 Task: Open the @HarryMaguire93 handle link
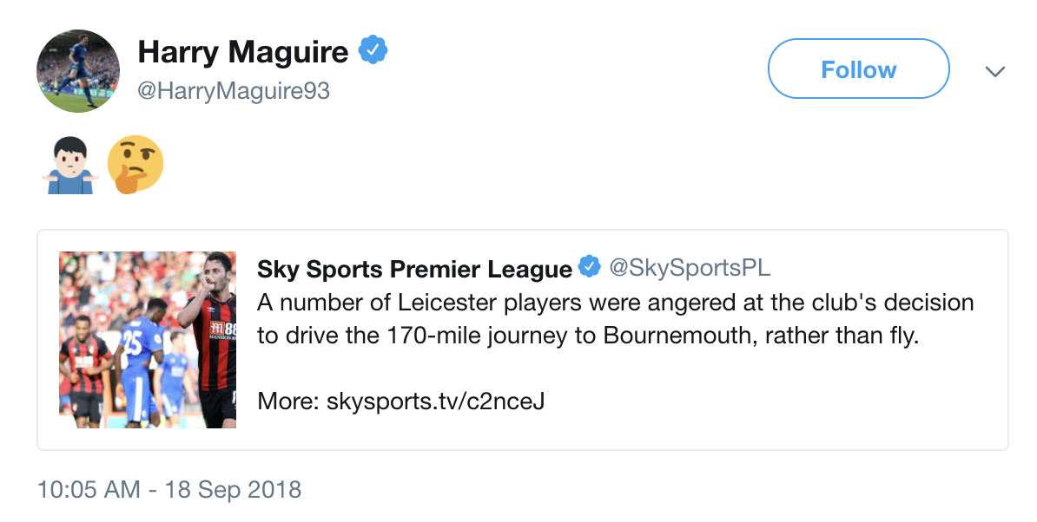tap(234, 91)
